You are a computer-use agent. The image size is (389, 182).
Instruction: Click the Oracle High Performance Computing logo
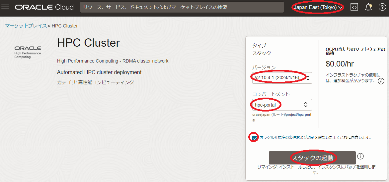28,52
